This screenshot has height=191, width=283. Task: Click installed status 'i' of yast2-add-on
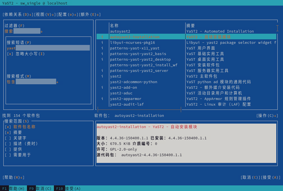coord(102,87)
